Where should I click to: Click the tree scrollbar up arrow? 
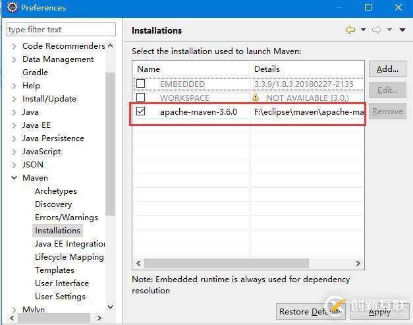click(x=111, y=45)
